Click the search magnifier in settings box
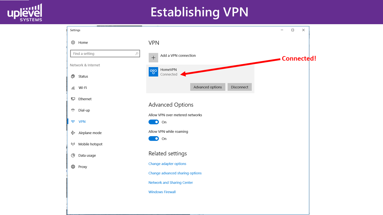Viewport: 383px width, 215px height. [137, 54]
